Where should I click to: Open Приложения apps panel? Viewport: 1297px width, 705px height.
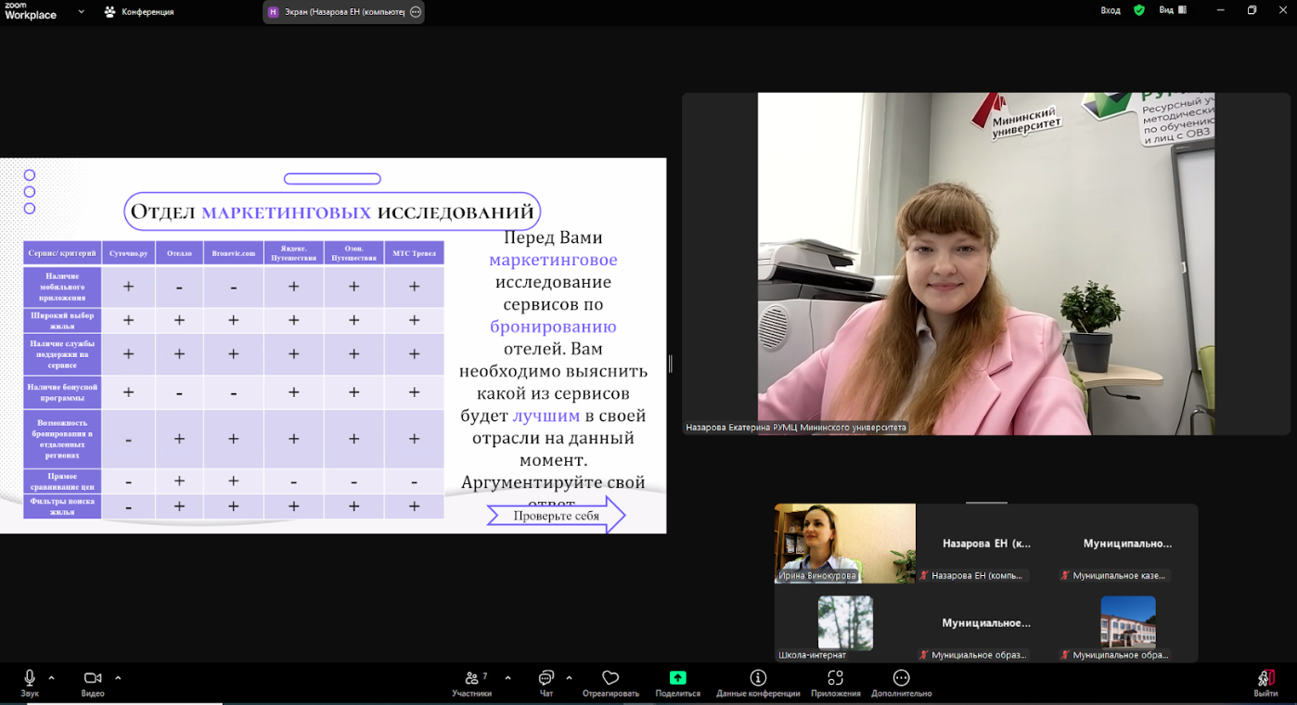[x=835, y=683]
